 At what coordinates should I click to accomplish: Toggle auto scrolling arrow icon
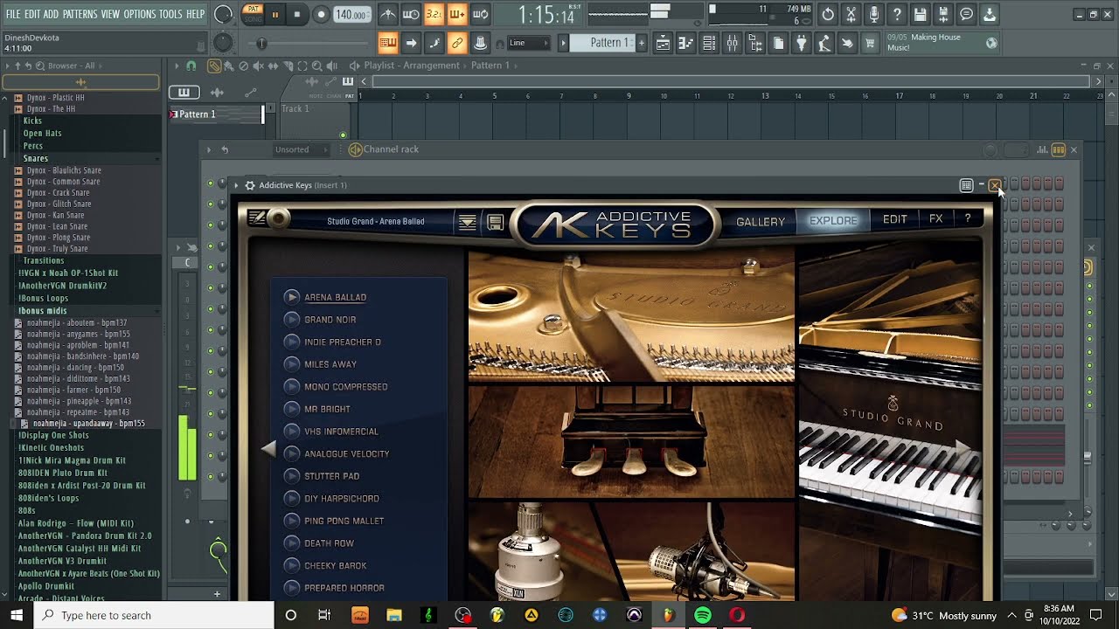click(x=411, y=43)
